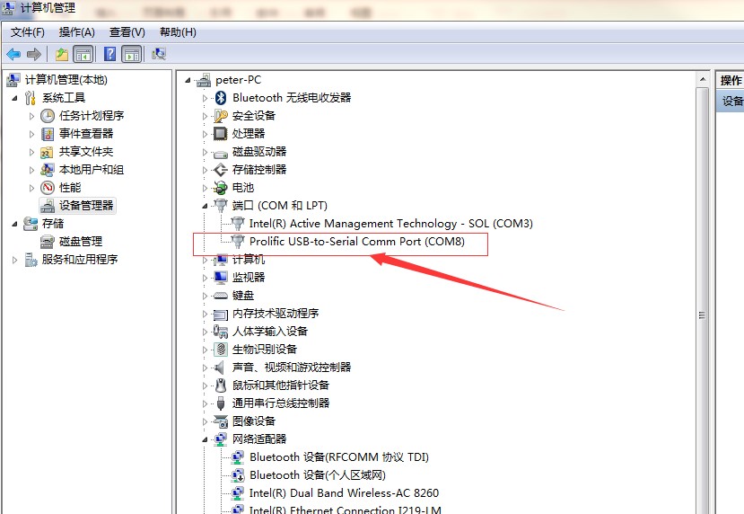This screenshot has height=514, width=744.
Task: Select 设备管理器 in the left tree
Action: coord(86,206)
